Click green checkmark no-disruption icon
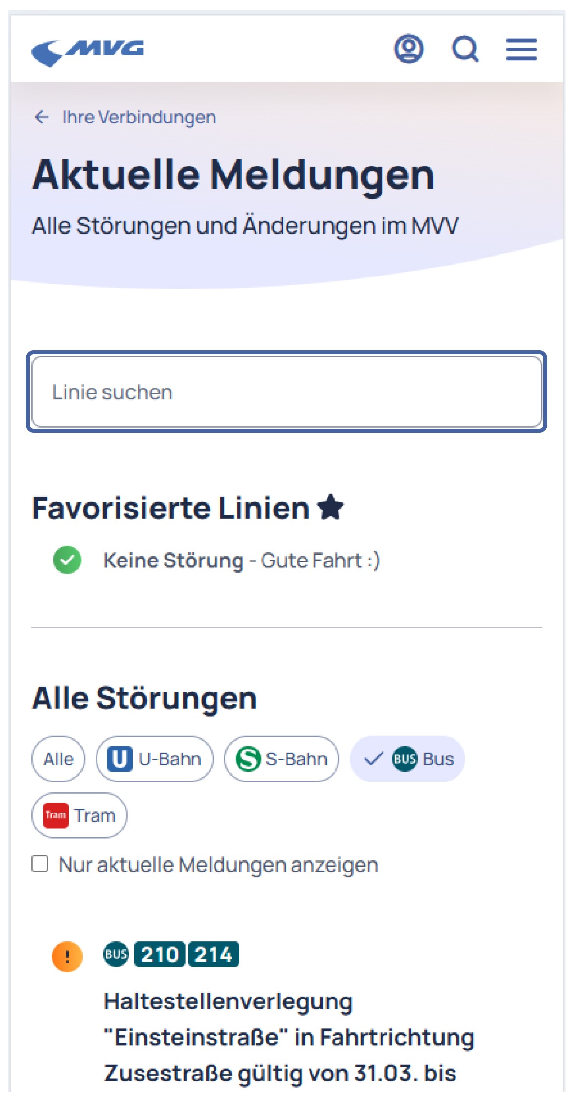This screenshot has height=1098, width=574. click(x=67, y=560)
